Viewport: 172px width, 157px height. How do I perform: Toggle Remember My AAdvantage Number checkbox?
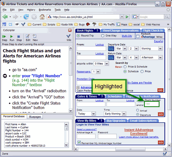point(79,142)
